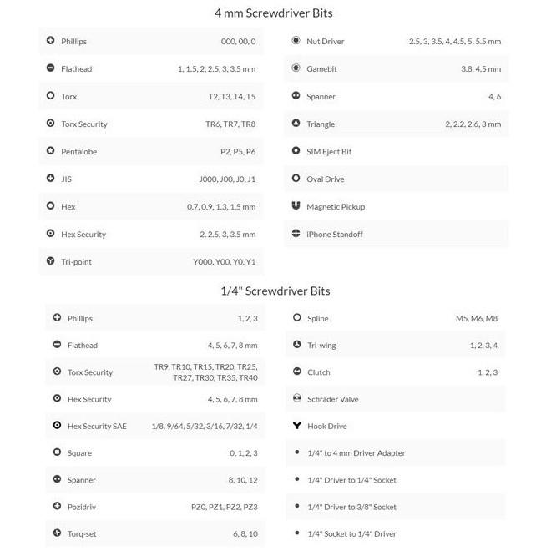Screen dimensions: 551x551
Task: Click the 1/4" Screwdriver Bits heading
Action: coord(275,291)
